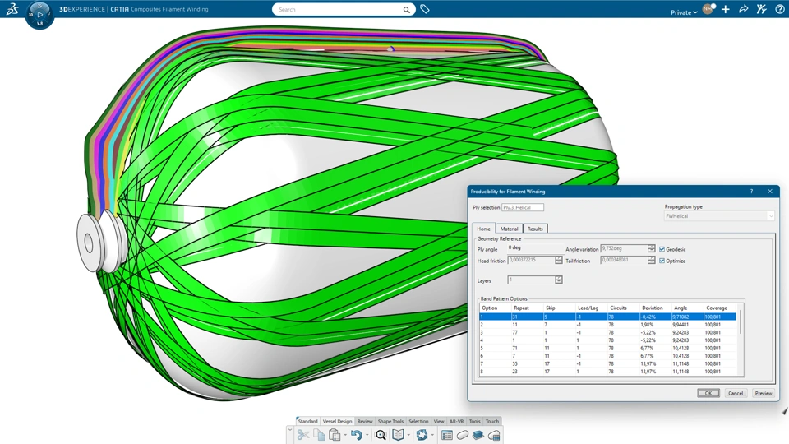Open the tag icon next to the search bar

425,9
